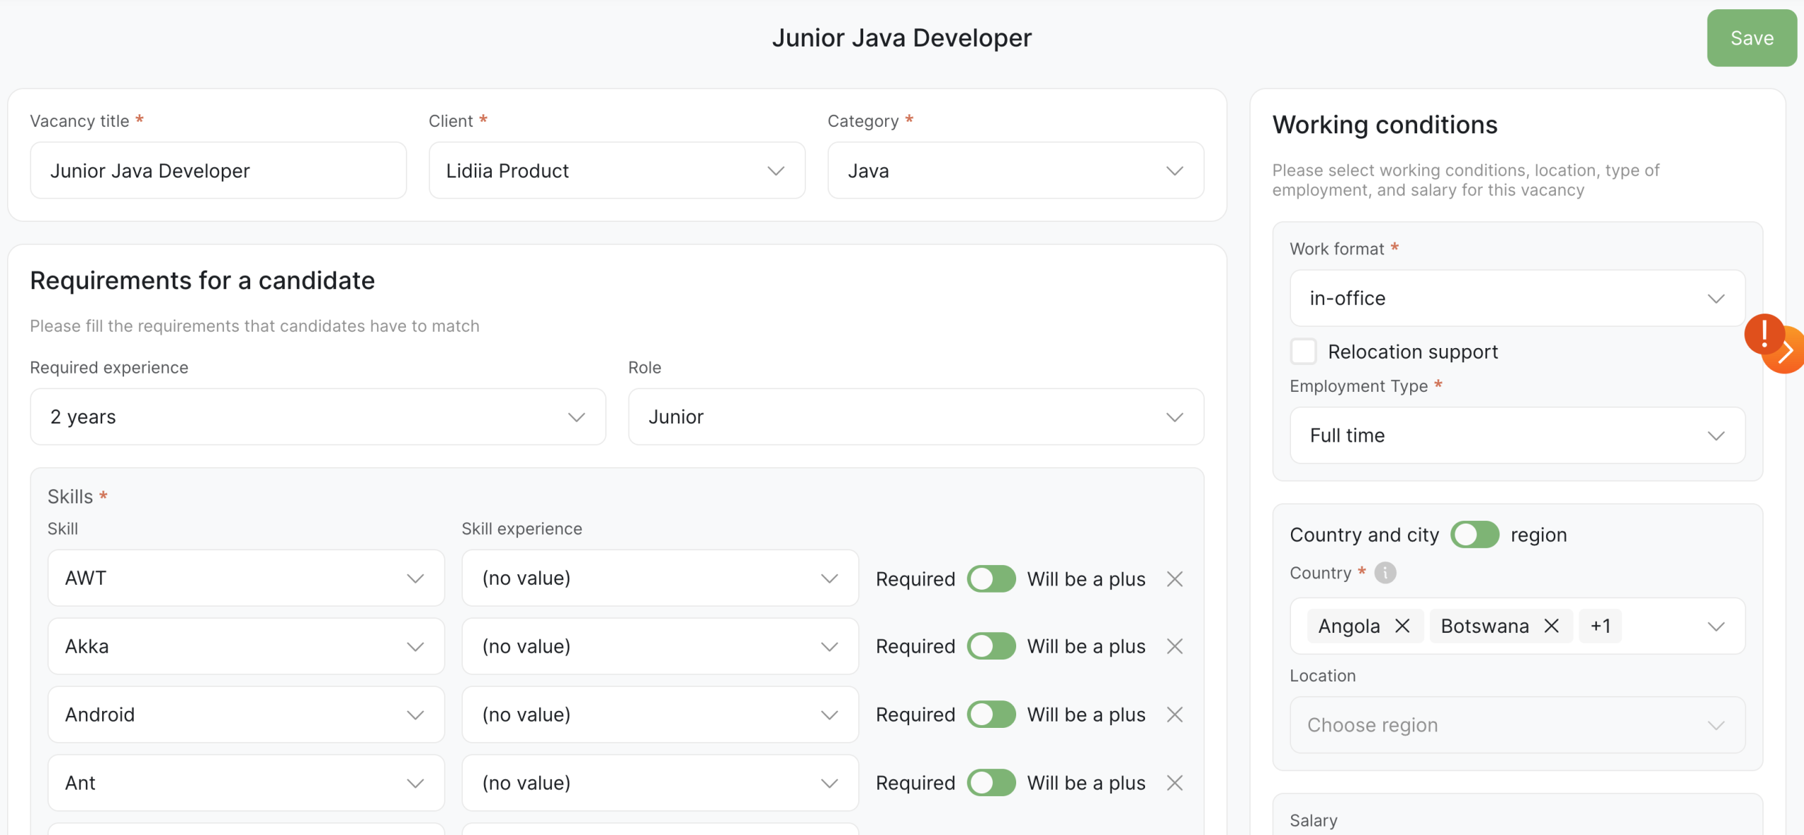Click the Save button
Screen dimensions: 1804x835
click(x=1751, y=38)
